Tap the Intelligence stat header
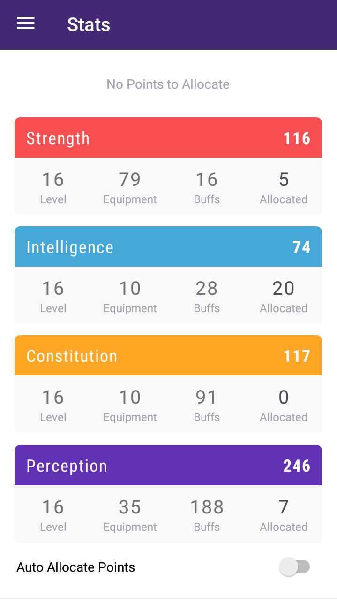 168,247
